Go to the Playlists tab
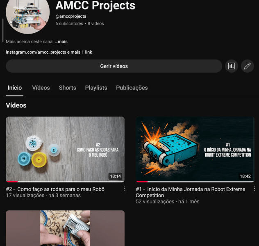259x246 pixels. pos(96,88)
